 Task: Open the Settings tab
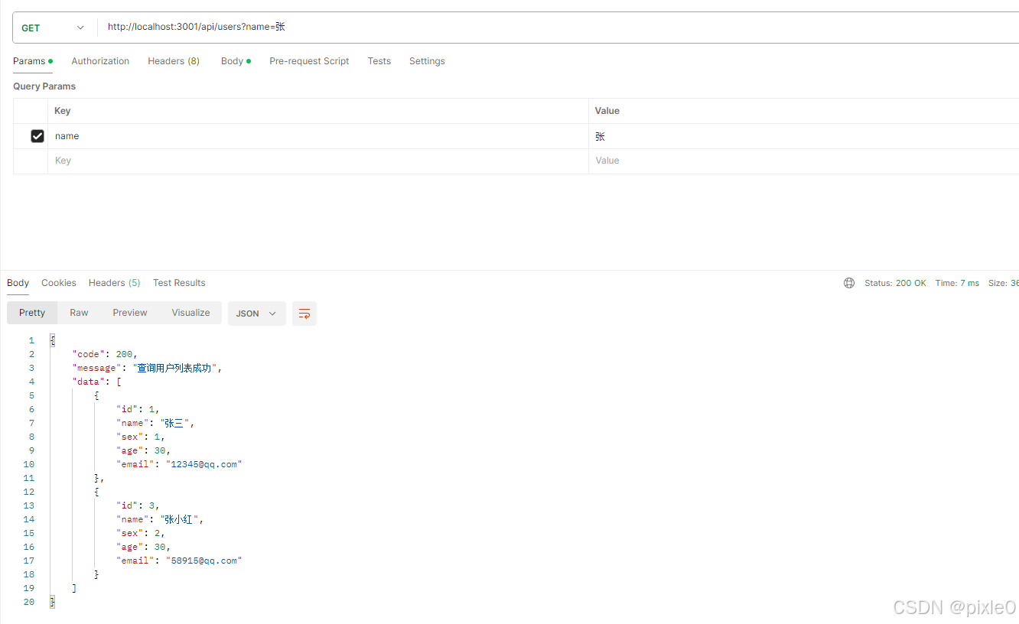(x=427, y=61)
